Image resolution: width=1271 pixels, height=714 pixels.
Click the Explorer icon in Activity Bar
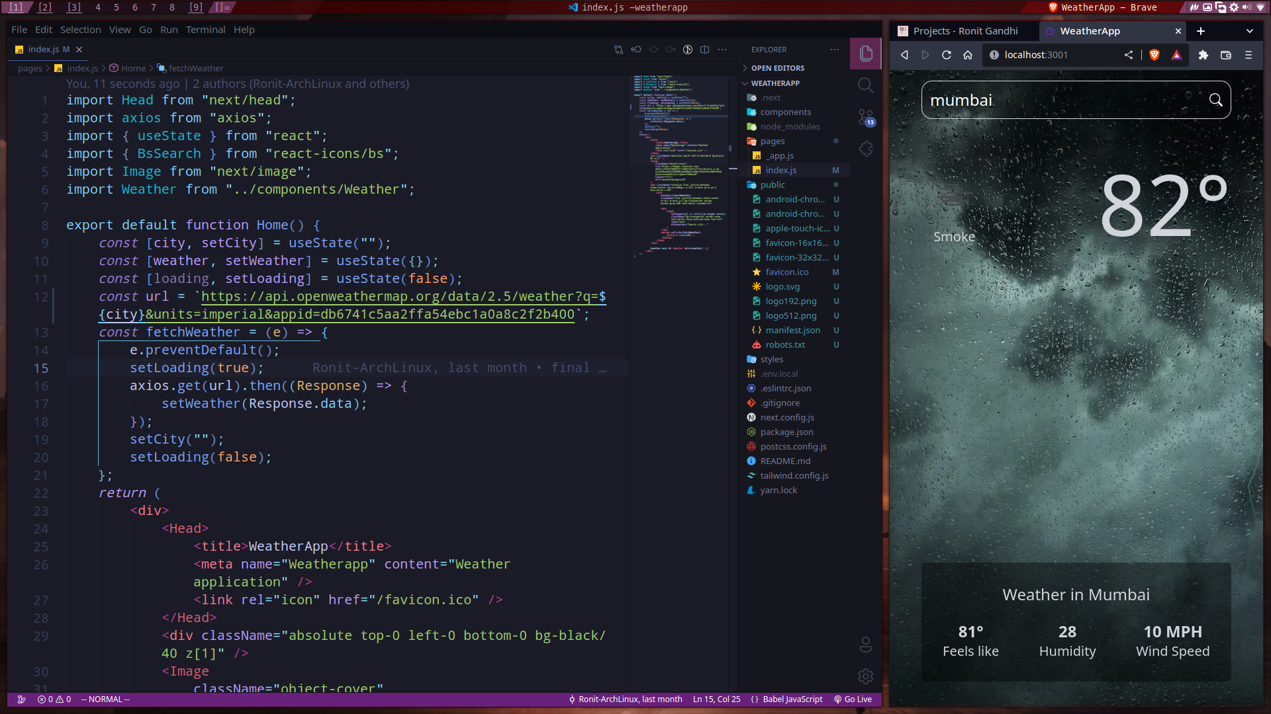tap(865, 54)
